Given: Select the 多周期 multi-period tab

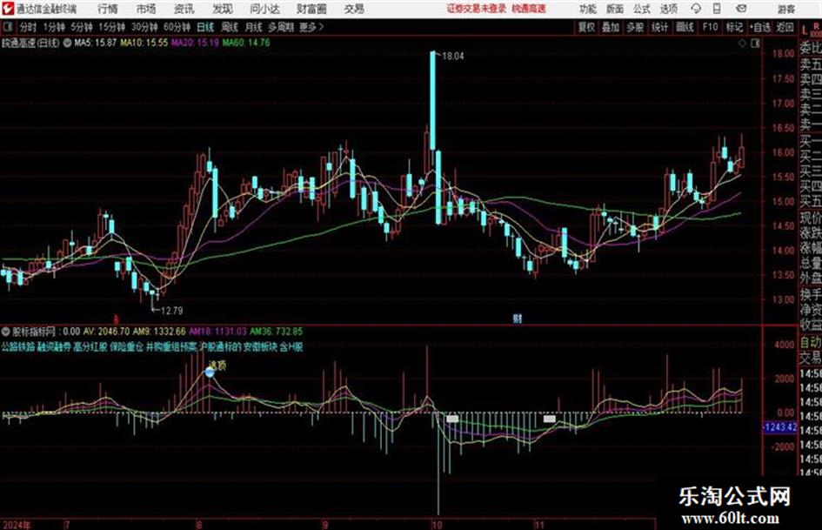Looking at the screenshot, I should point(281,27).
